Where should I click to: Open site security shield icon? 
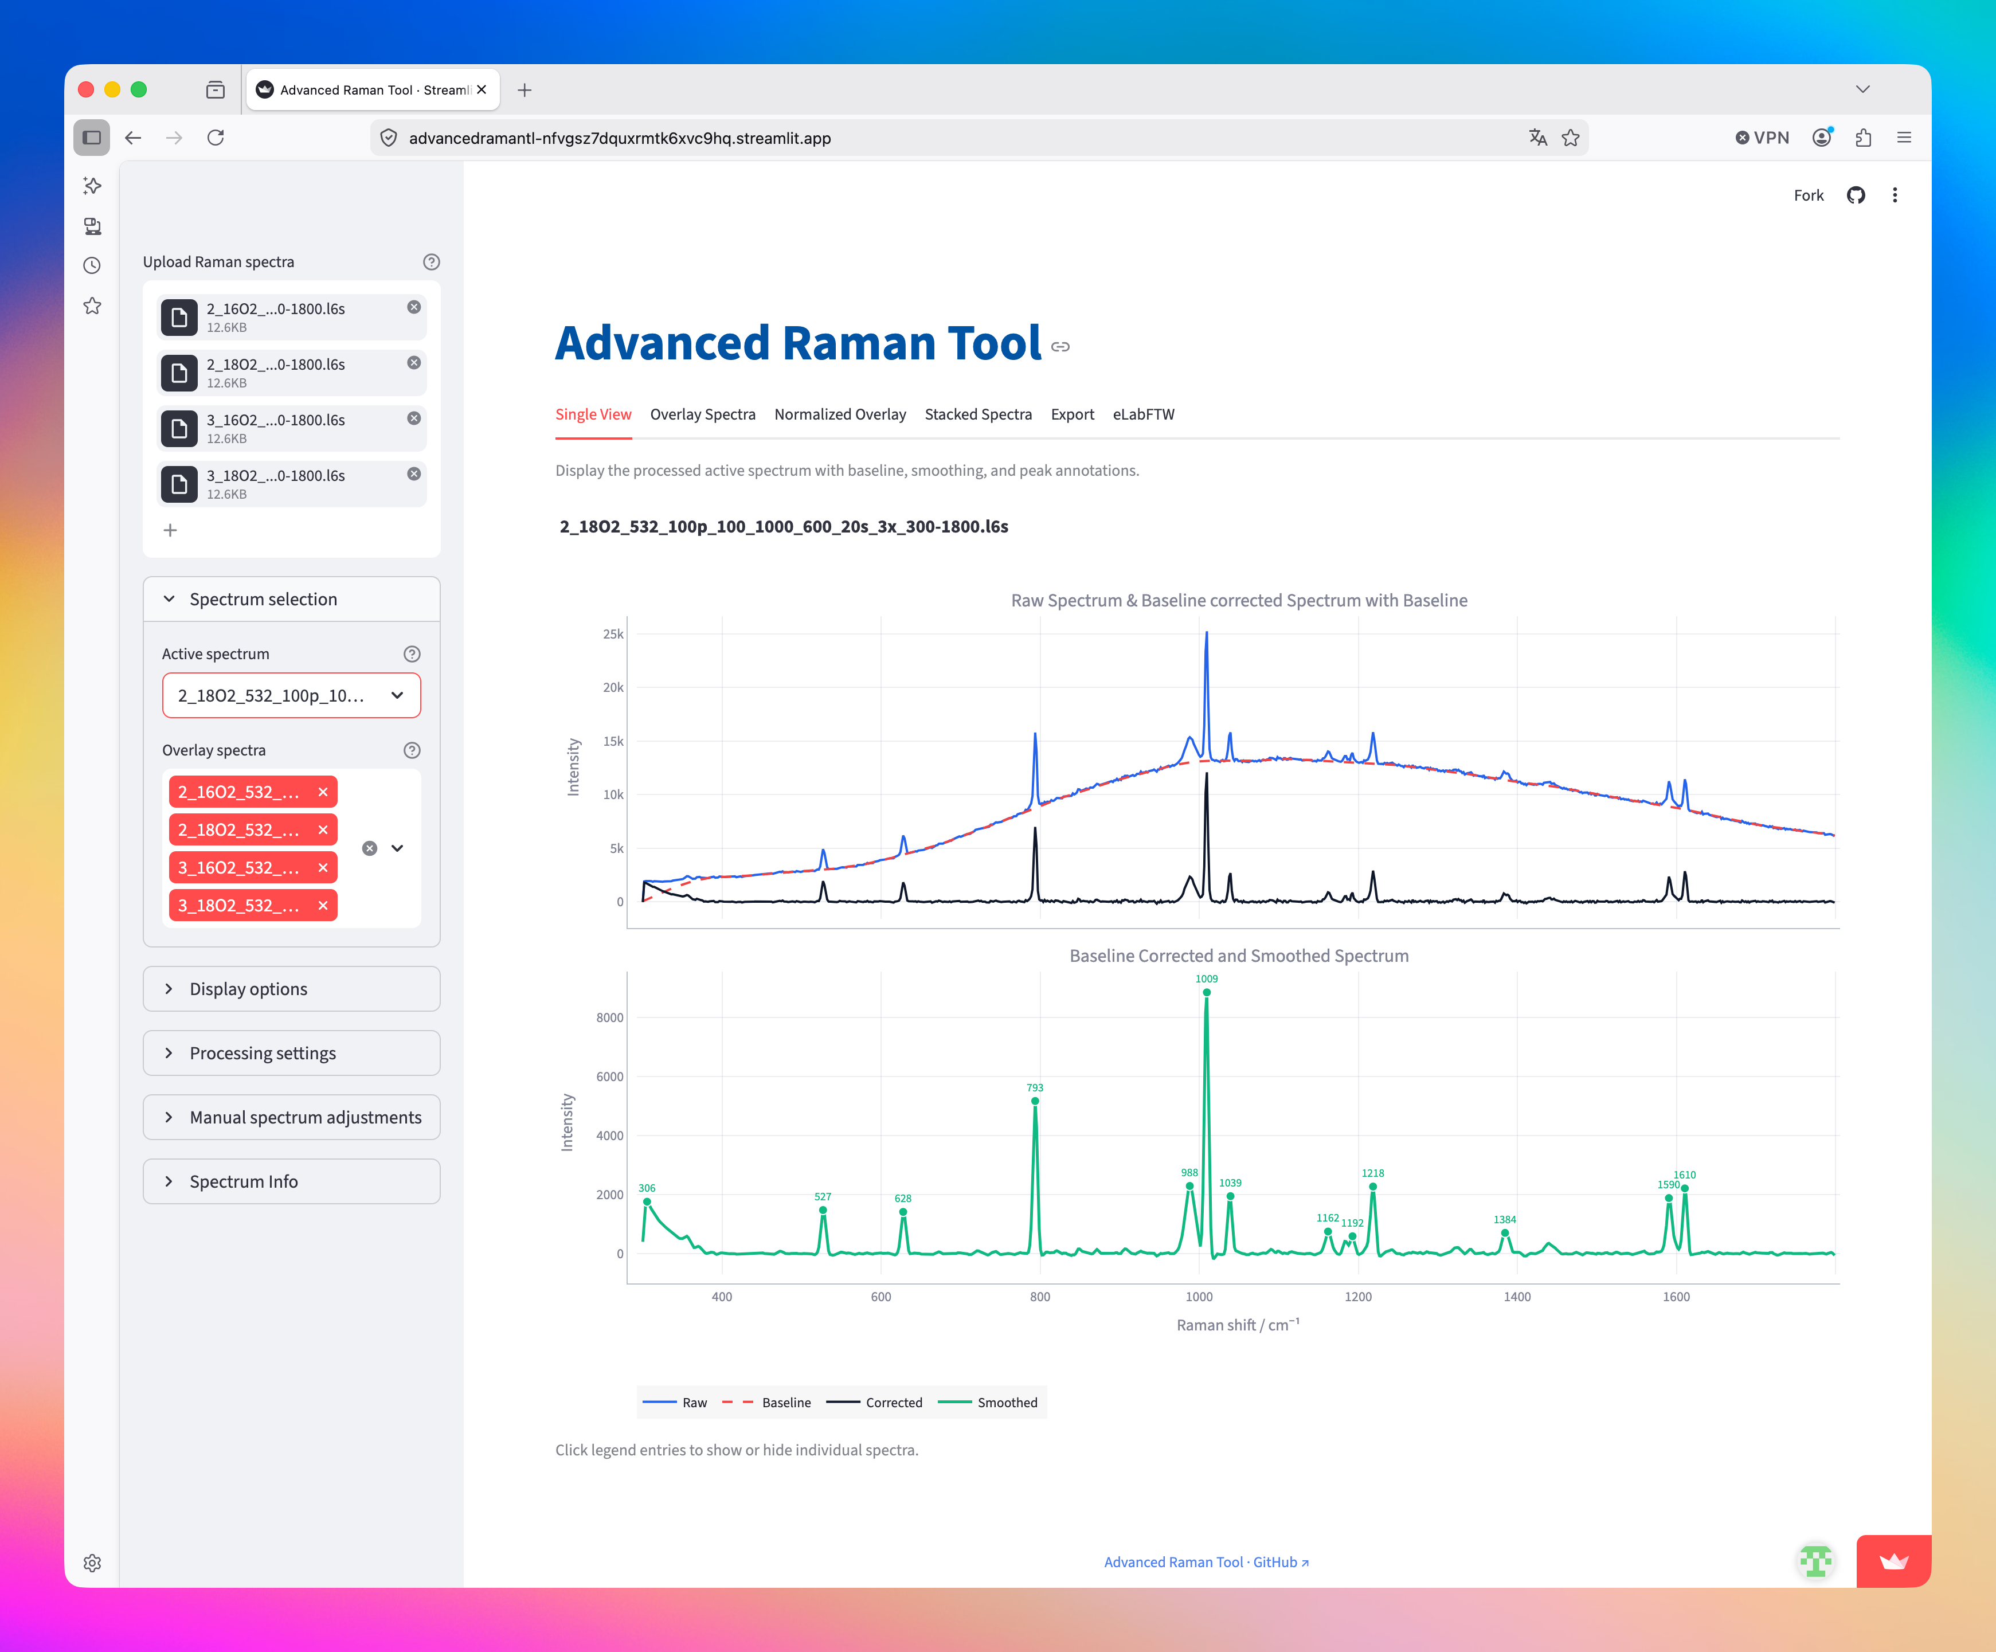tap(389, 138)
